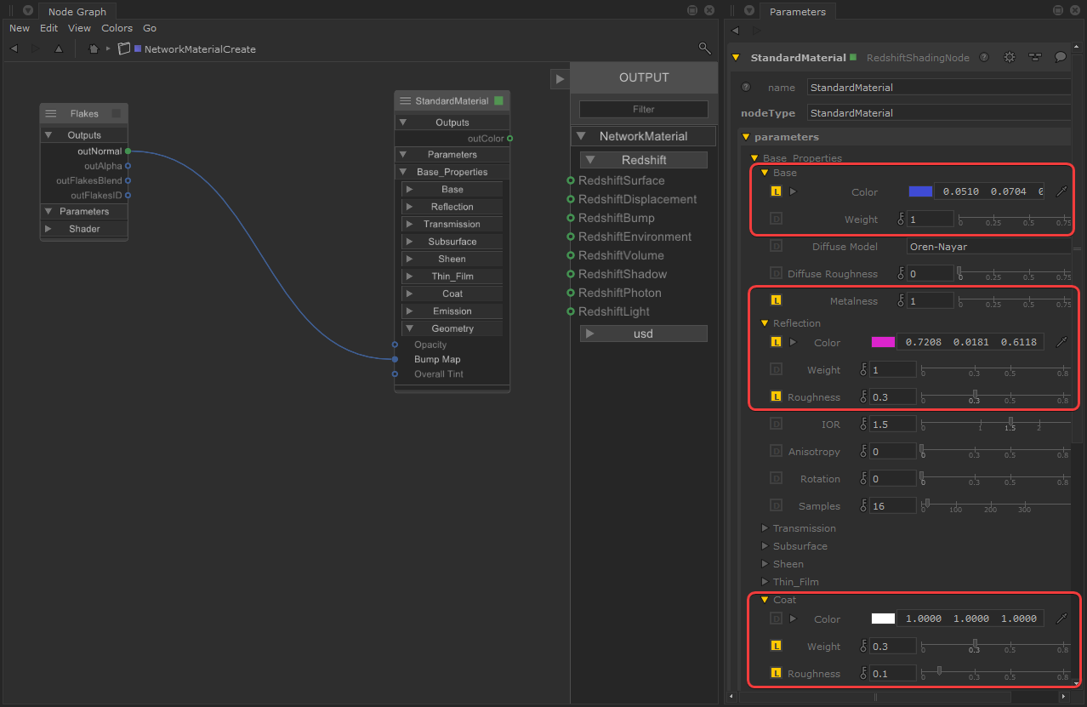Open the Flakes node hamburger menu
Image resolution: width=1087 pixels, height=707 pixels.
click(51, 114)
